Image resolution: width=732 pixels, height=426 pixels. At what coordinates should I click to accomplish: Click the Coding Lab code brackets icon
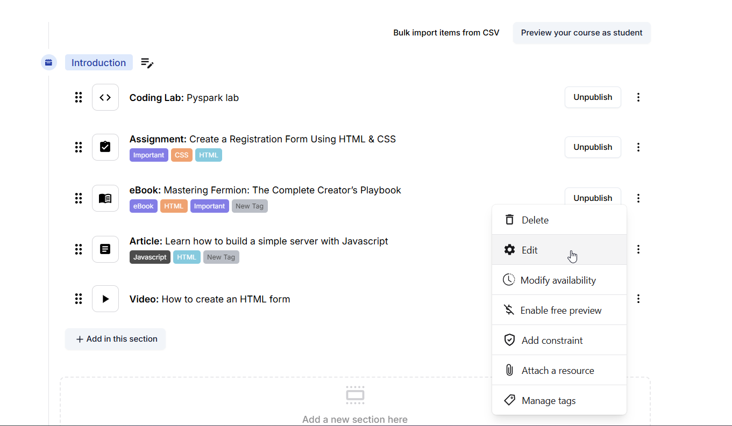coord(105,97)
